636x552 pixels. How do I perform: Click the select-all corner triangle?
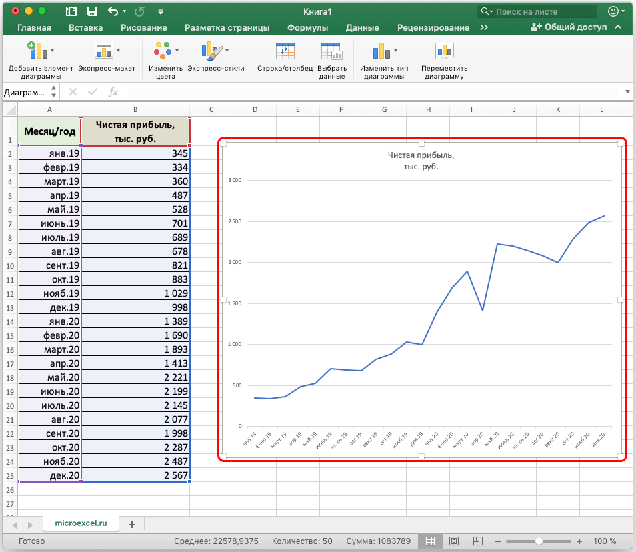click(x=11, y=109)
